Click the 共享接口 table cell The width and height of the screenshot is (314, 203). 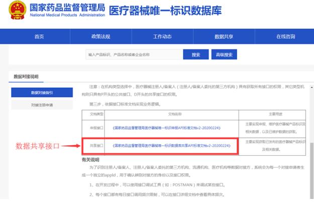[x=93, y=146]
